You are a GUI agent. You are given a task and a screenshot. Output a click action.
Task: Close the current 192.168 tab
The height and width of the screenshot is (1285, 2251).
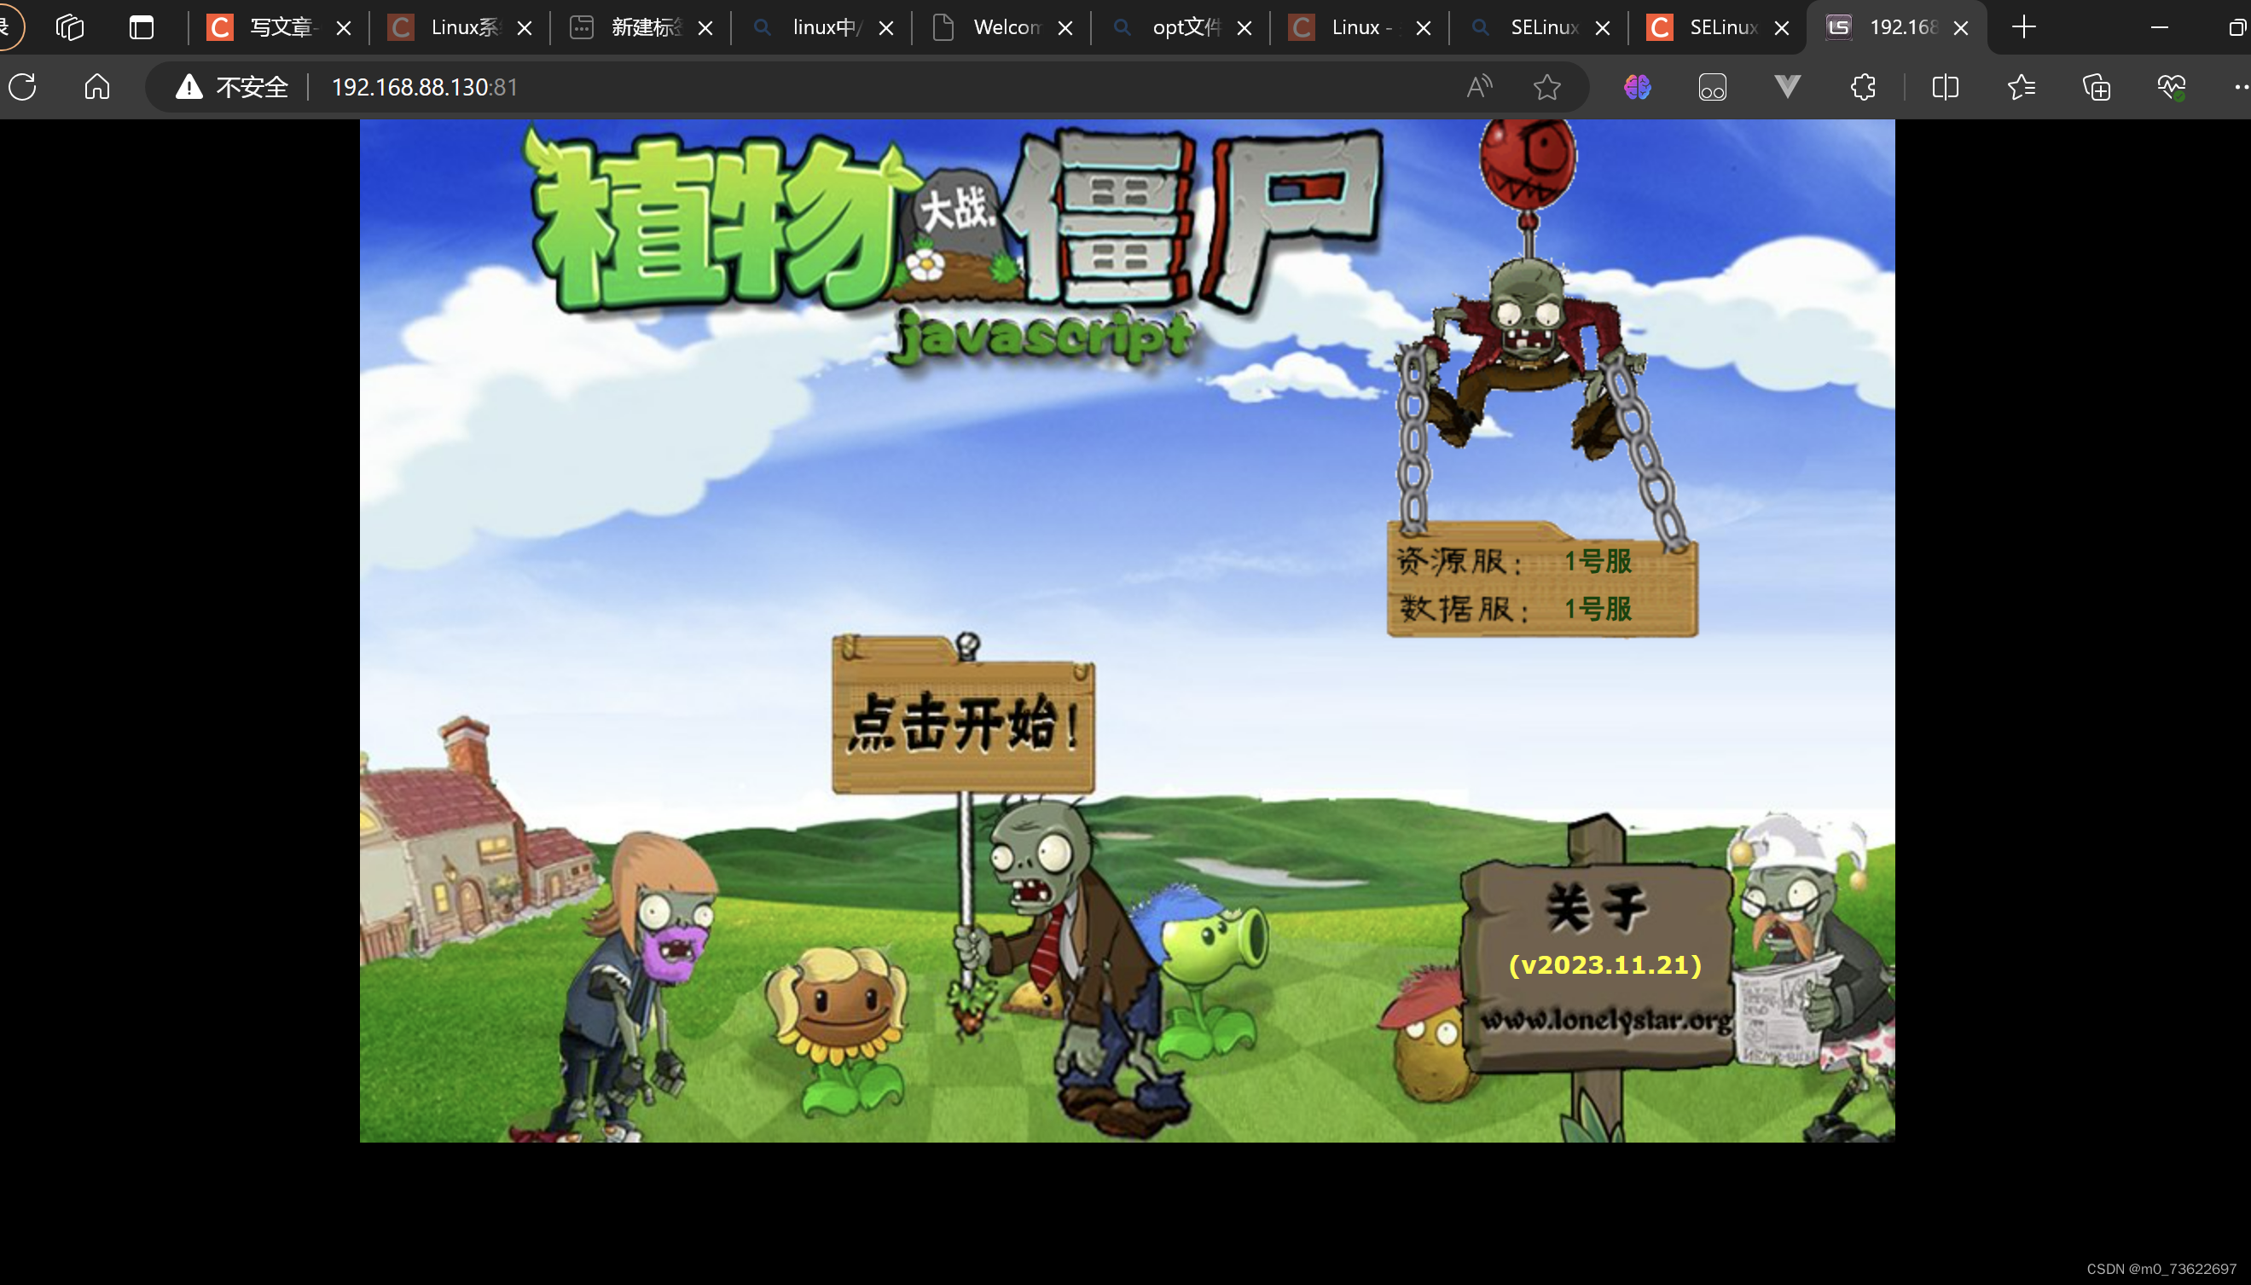1962,28
